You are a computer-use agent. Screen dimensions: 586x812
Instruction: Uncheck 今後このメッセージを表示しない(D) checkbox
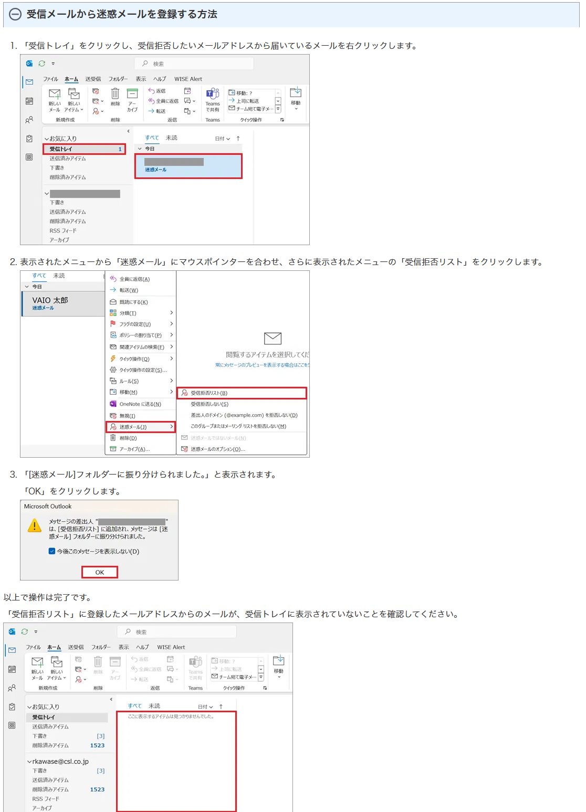click(52, 551)
